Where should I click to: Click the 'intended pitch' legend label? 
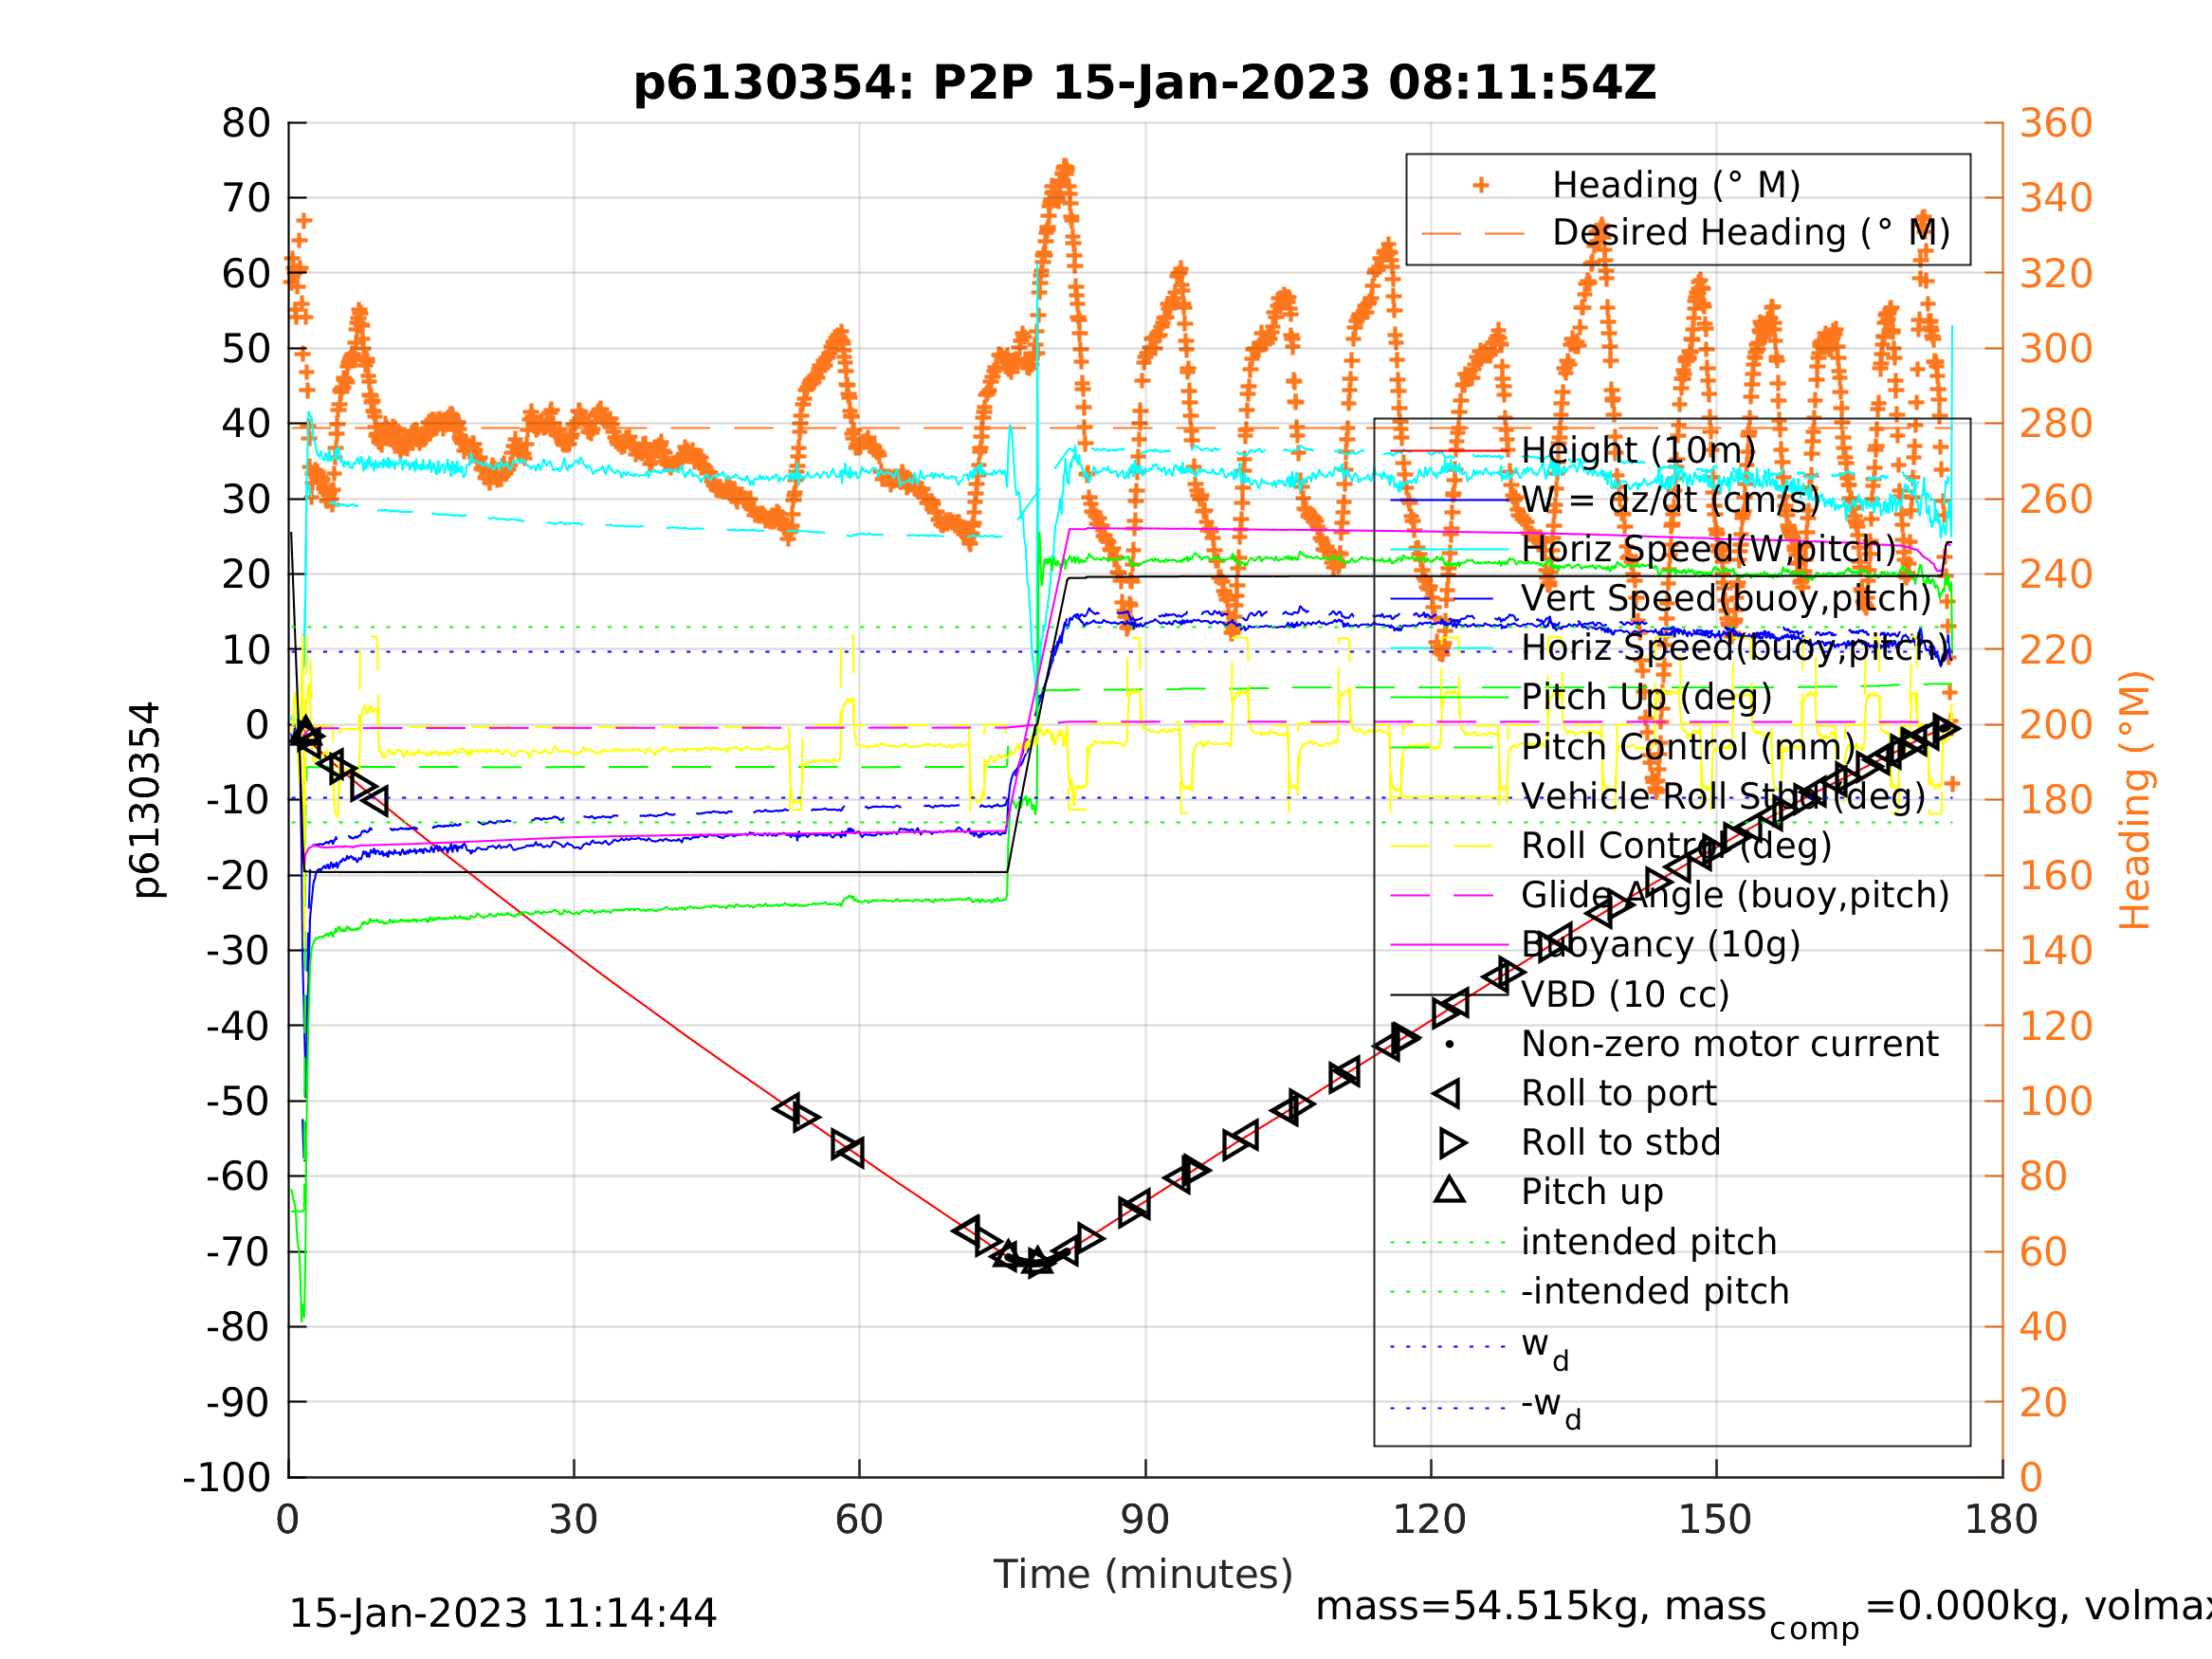[1648, 1242]
